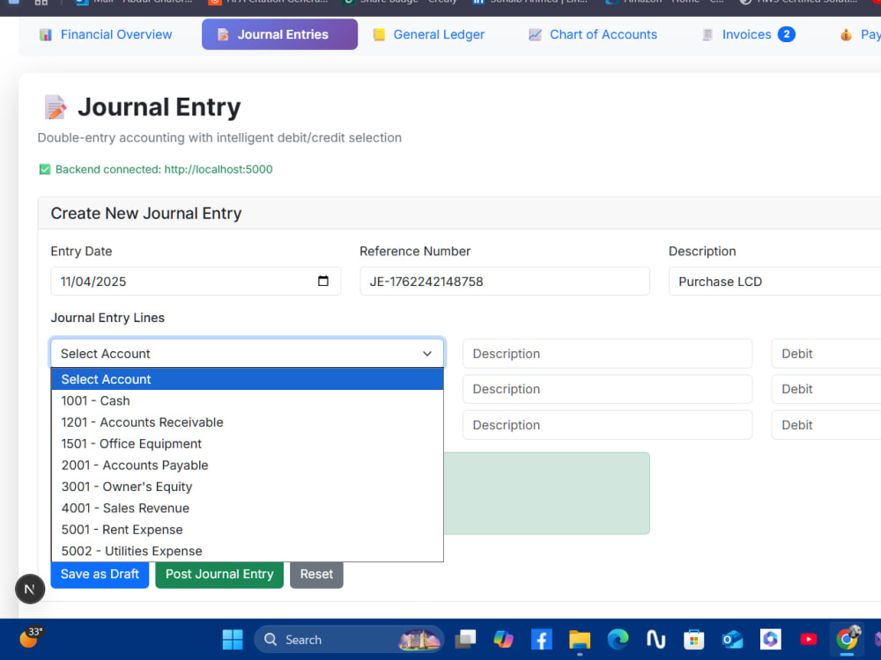Click second line Description field

coord(607,389)
